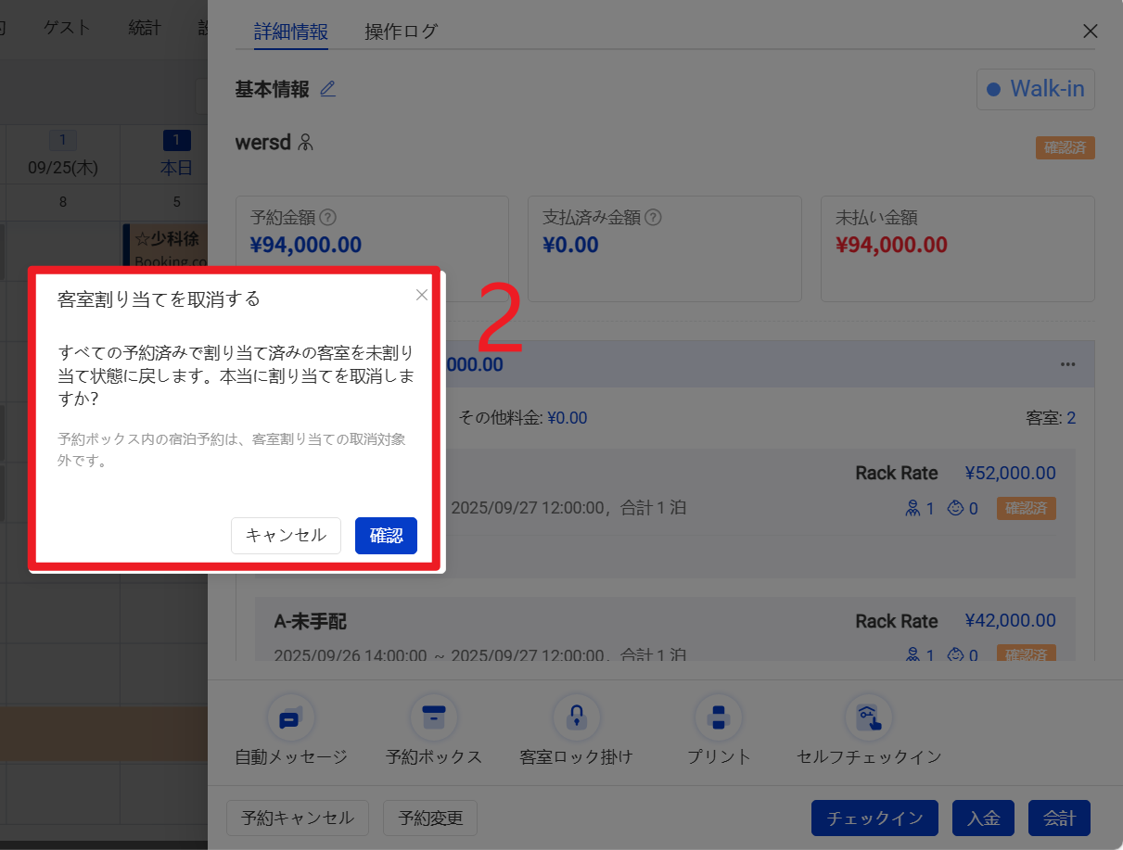The height and width of the screenshot is (850, 1123).
Task: Open the three-dot more options menu
Action: click(1068, 364)
